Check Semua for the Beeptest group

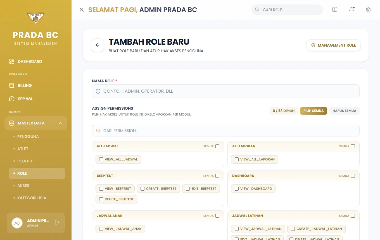click(217, 176)
